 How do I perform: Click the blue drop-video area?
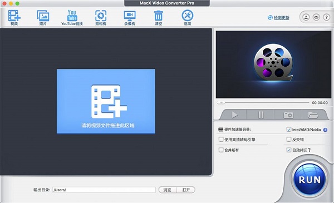pos(106,101)
